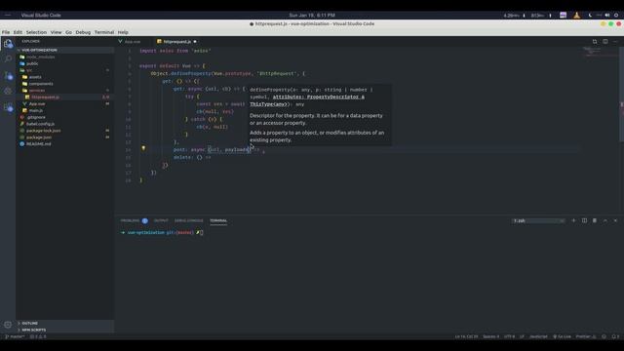Open the Explorer view in activity bar
The width and height of the screenshot is (624, 351).
click(x=8, y=44)
